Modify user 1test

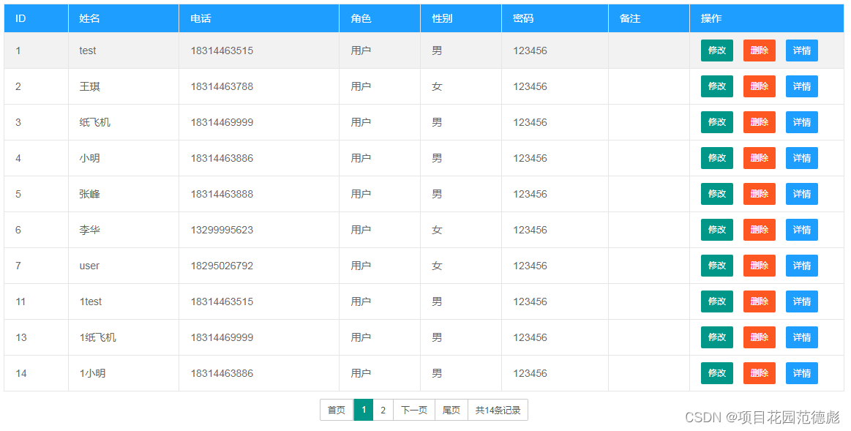click(716, 301)
